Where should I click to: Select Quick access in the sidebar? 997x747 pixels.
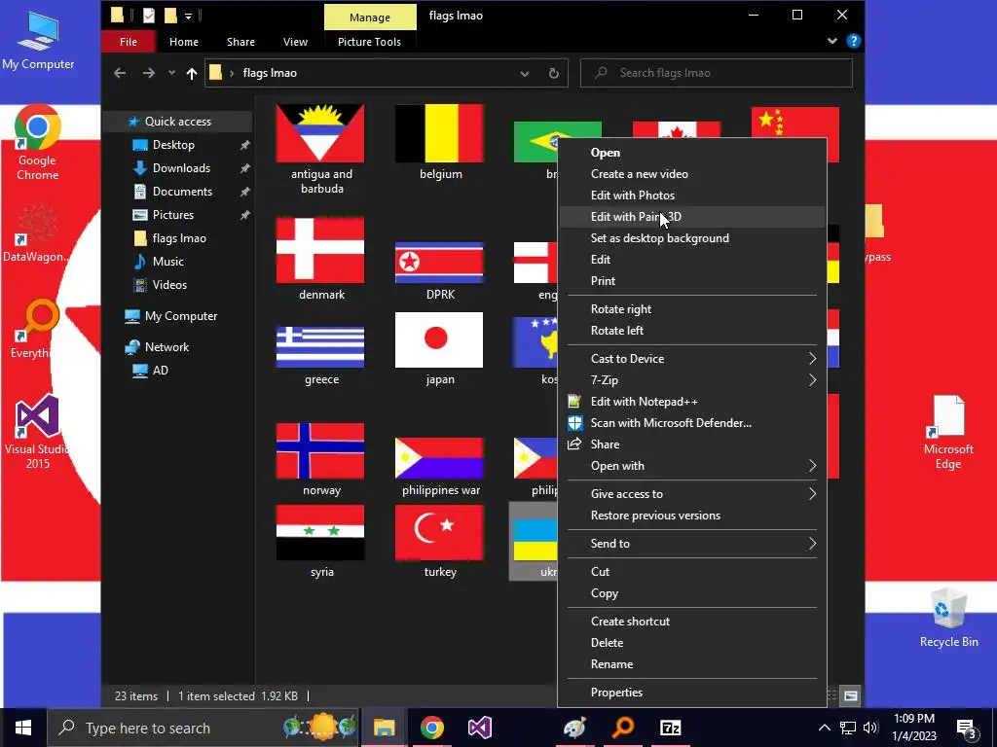pyautogui.click(x=178, y=122)
